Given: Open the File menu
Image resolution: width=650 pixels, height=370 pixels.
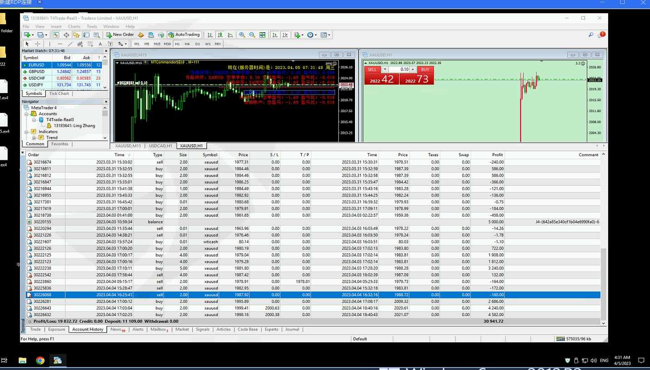Looking at the screenshot, I should coord(26,26).
